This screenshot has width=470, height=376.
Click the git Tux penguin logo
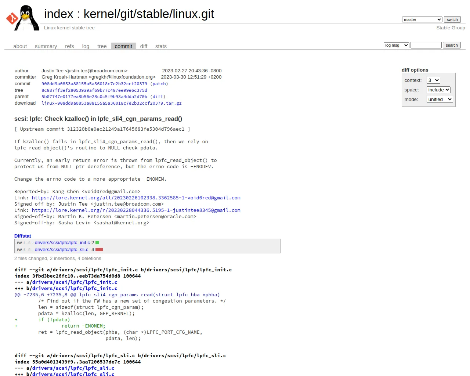23,17
